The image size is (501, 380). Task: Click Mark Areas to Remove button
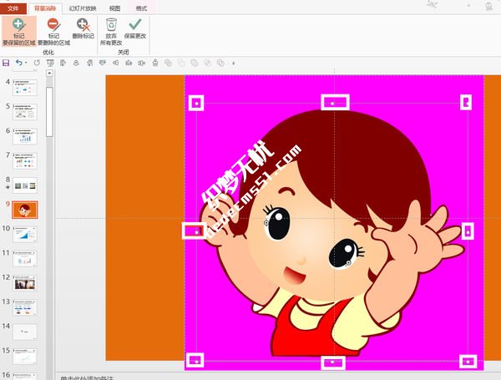pyautogui.click(x=53, y=32)
